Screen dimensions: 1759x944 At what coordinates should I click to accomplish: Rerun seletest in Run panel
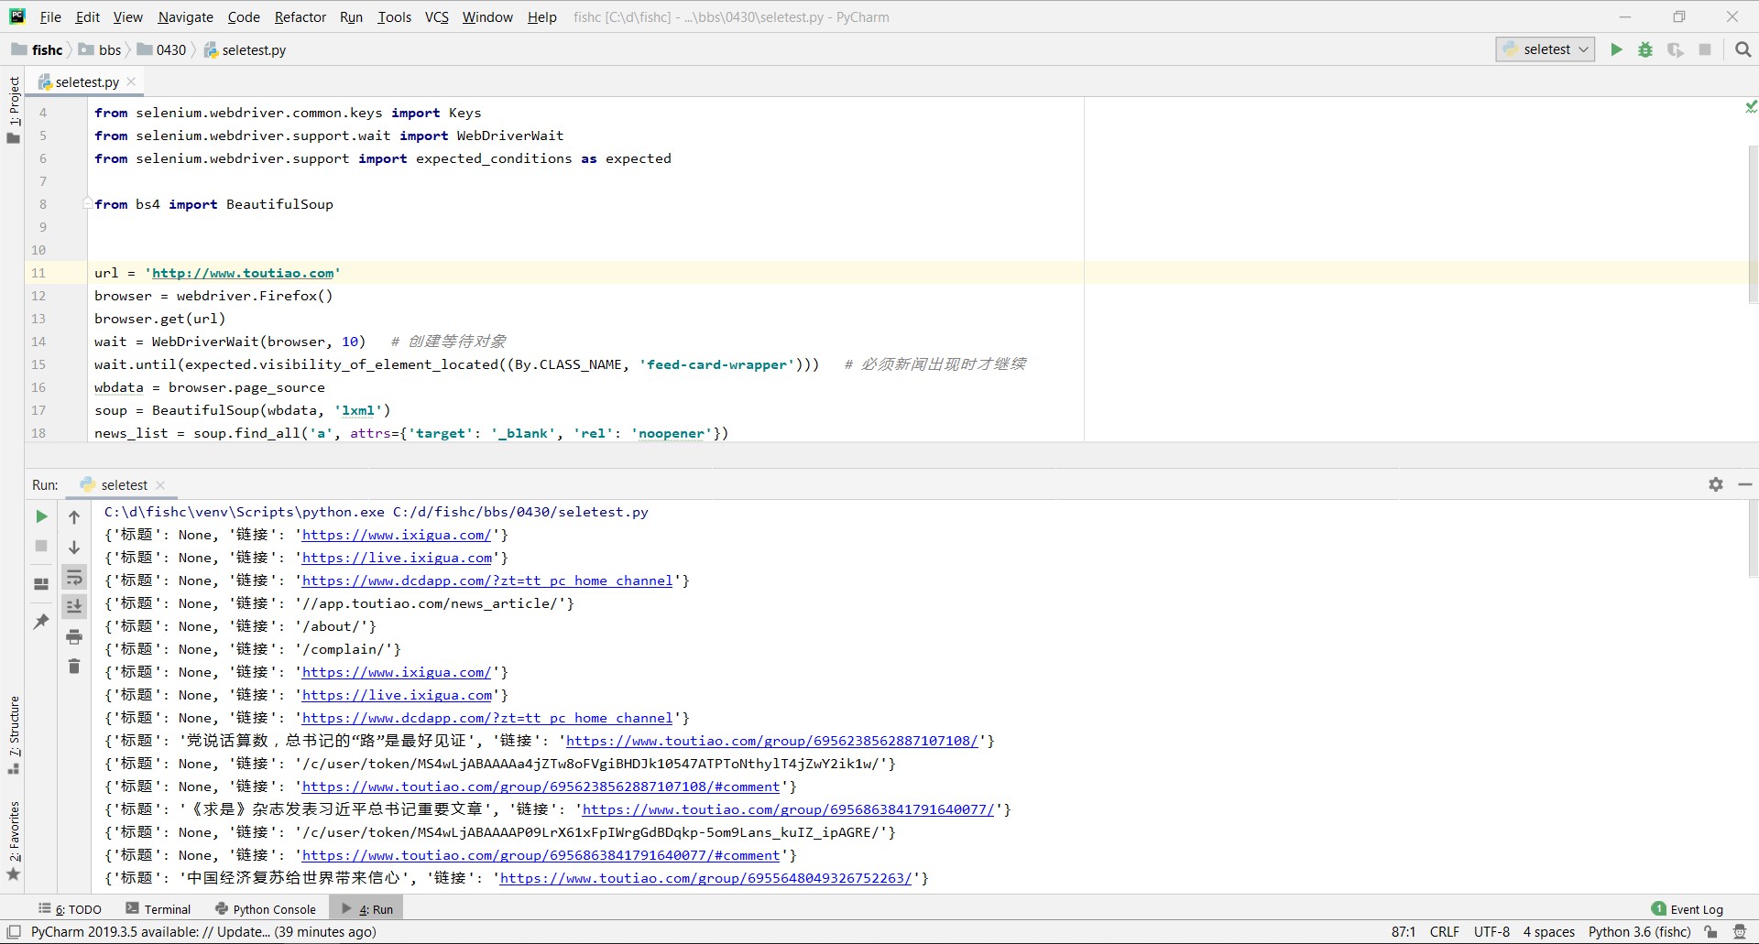tap(41, 516)
